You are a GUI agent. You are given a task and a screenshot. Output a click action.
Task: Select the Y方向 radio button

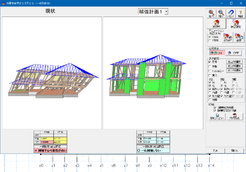tap(210, 40)
